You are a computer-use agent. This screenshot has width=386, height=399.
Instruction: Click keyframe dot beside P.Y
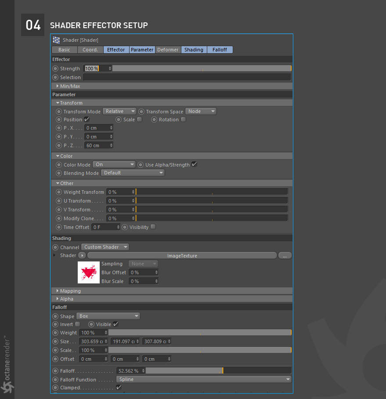pos(59,137)
